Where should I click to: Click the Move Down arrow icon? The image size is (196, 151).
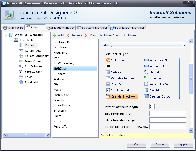click(x=101, y=35)
